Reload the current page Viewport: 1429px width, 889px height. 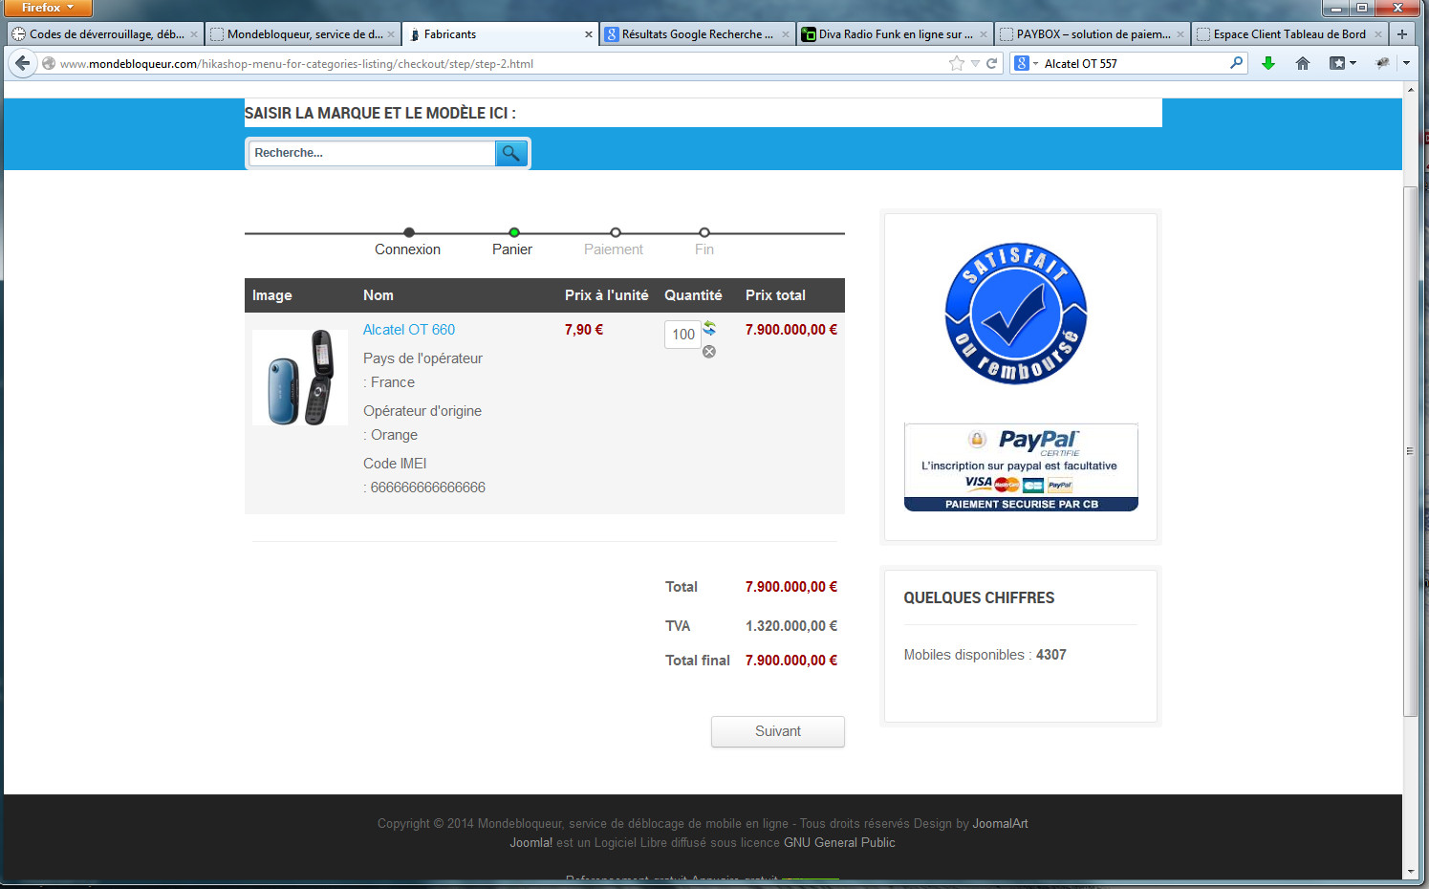992,63
